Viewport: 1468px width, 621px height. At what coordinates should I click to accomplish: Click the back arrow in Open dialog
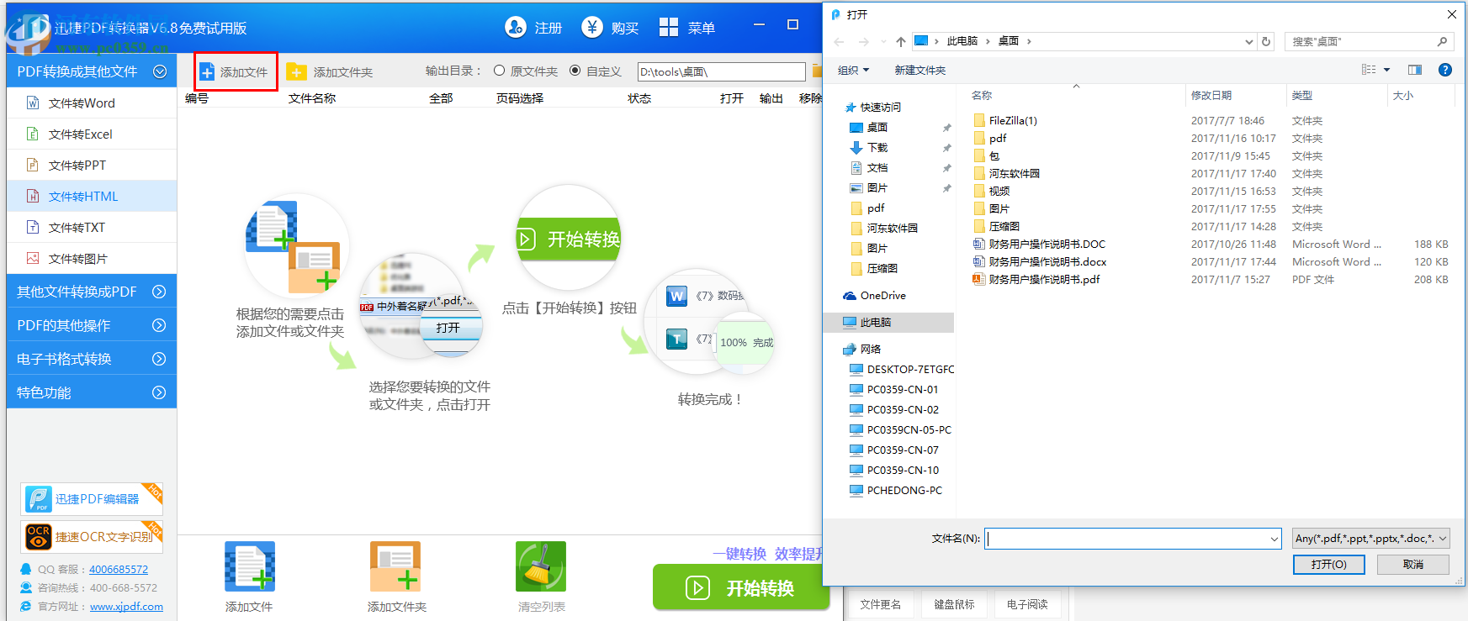839,41
